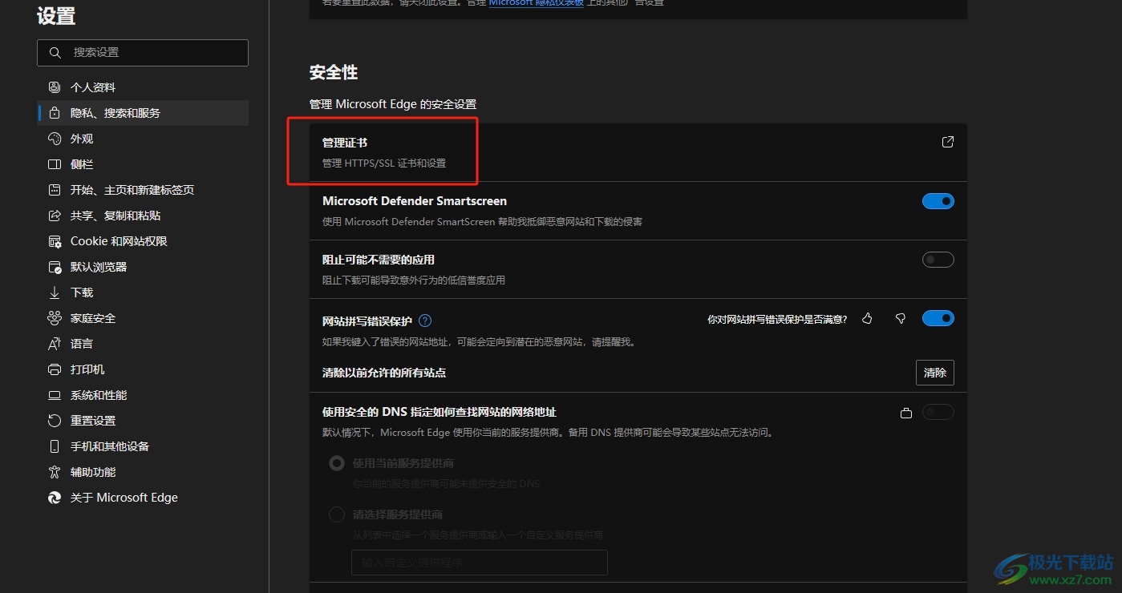This screenshot has width=1122, height=593.
Task: Enable the 阻止可能不需要的应用 toggle
Action: (938, 260)
